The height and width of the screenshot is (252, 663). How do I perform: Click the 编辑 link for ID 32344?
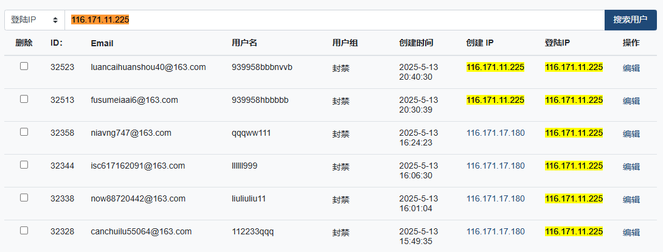tap(631, 167)
